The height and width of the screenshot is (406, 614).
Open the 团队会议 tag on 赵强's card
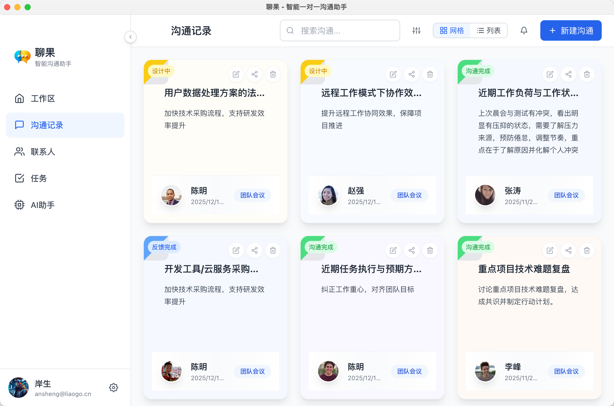tap(409, 195)
